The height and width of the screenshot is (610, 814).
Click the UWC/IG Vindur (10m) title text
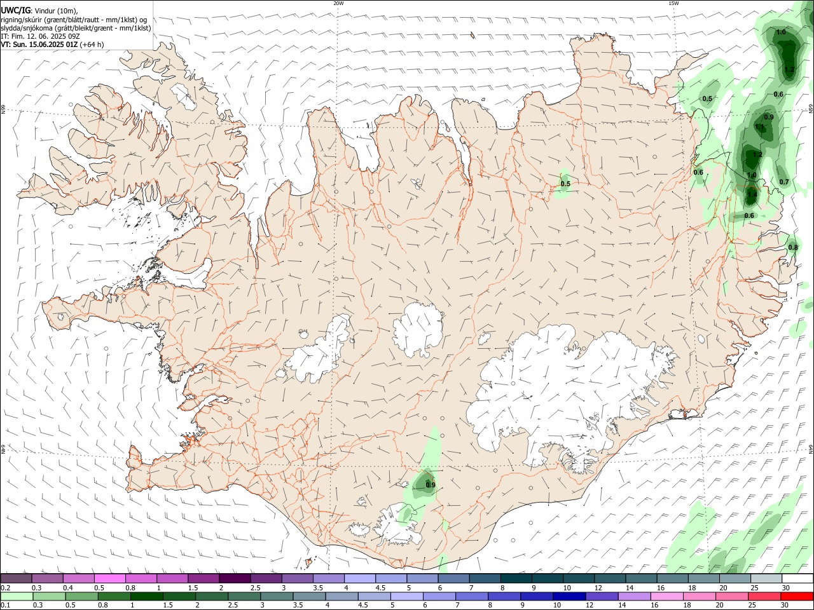[39, 10]
